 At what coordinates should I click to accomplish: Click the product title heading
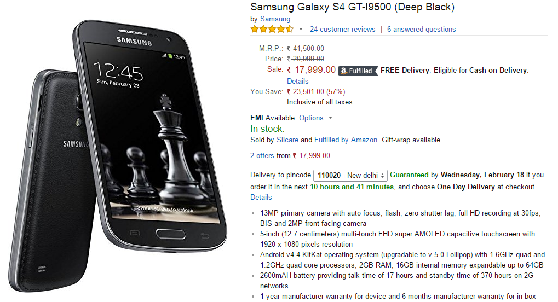(352, 7)
